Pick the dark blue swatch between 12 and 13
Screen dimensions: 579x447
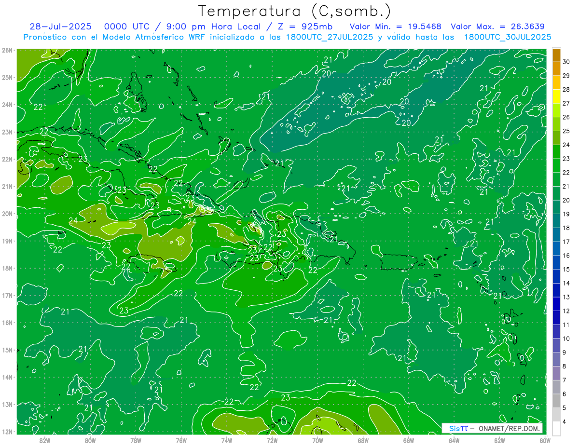556,304
